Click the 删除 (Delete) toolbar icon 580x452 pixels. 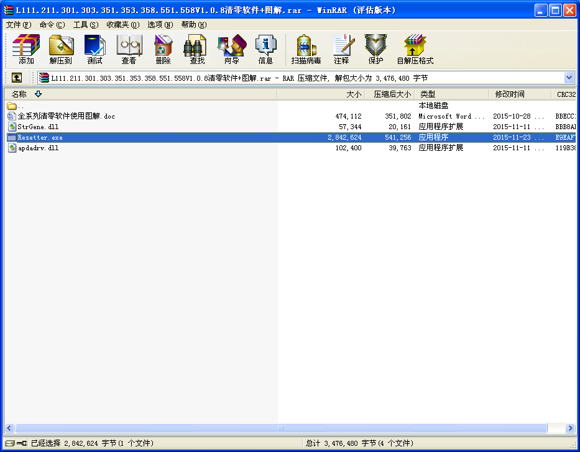[163, 49]
